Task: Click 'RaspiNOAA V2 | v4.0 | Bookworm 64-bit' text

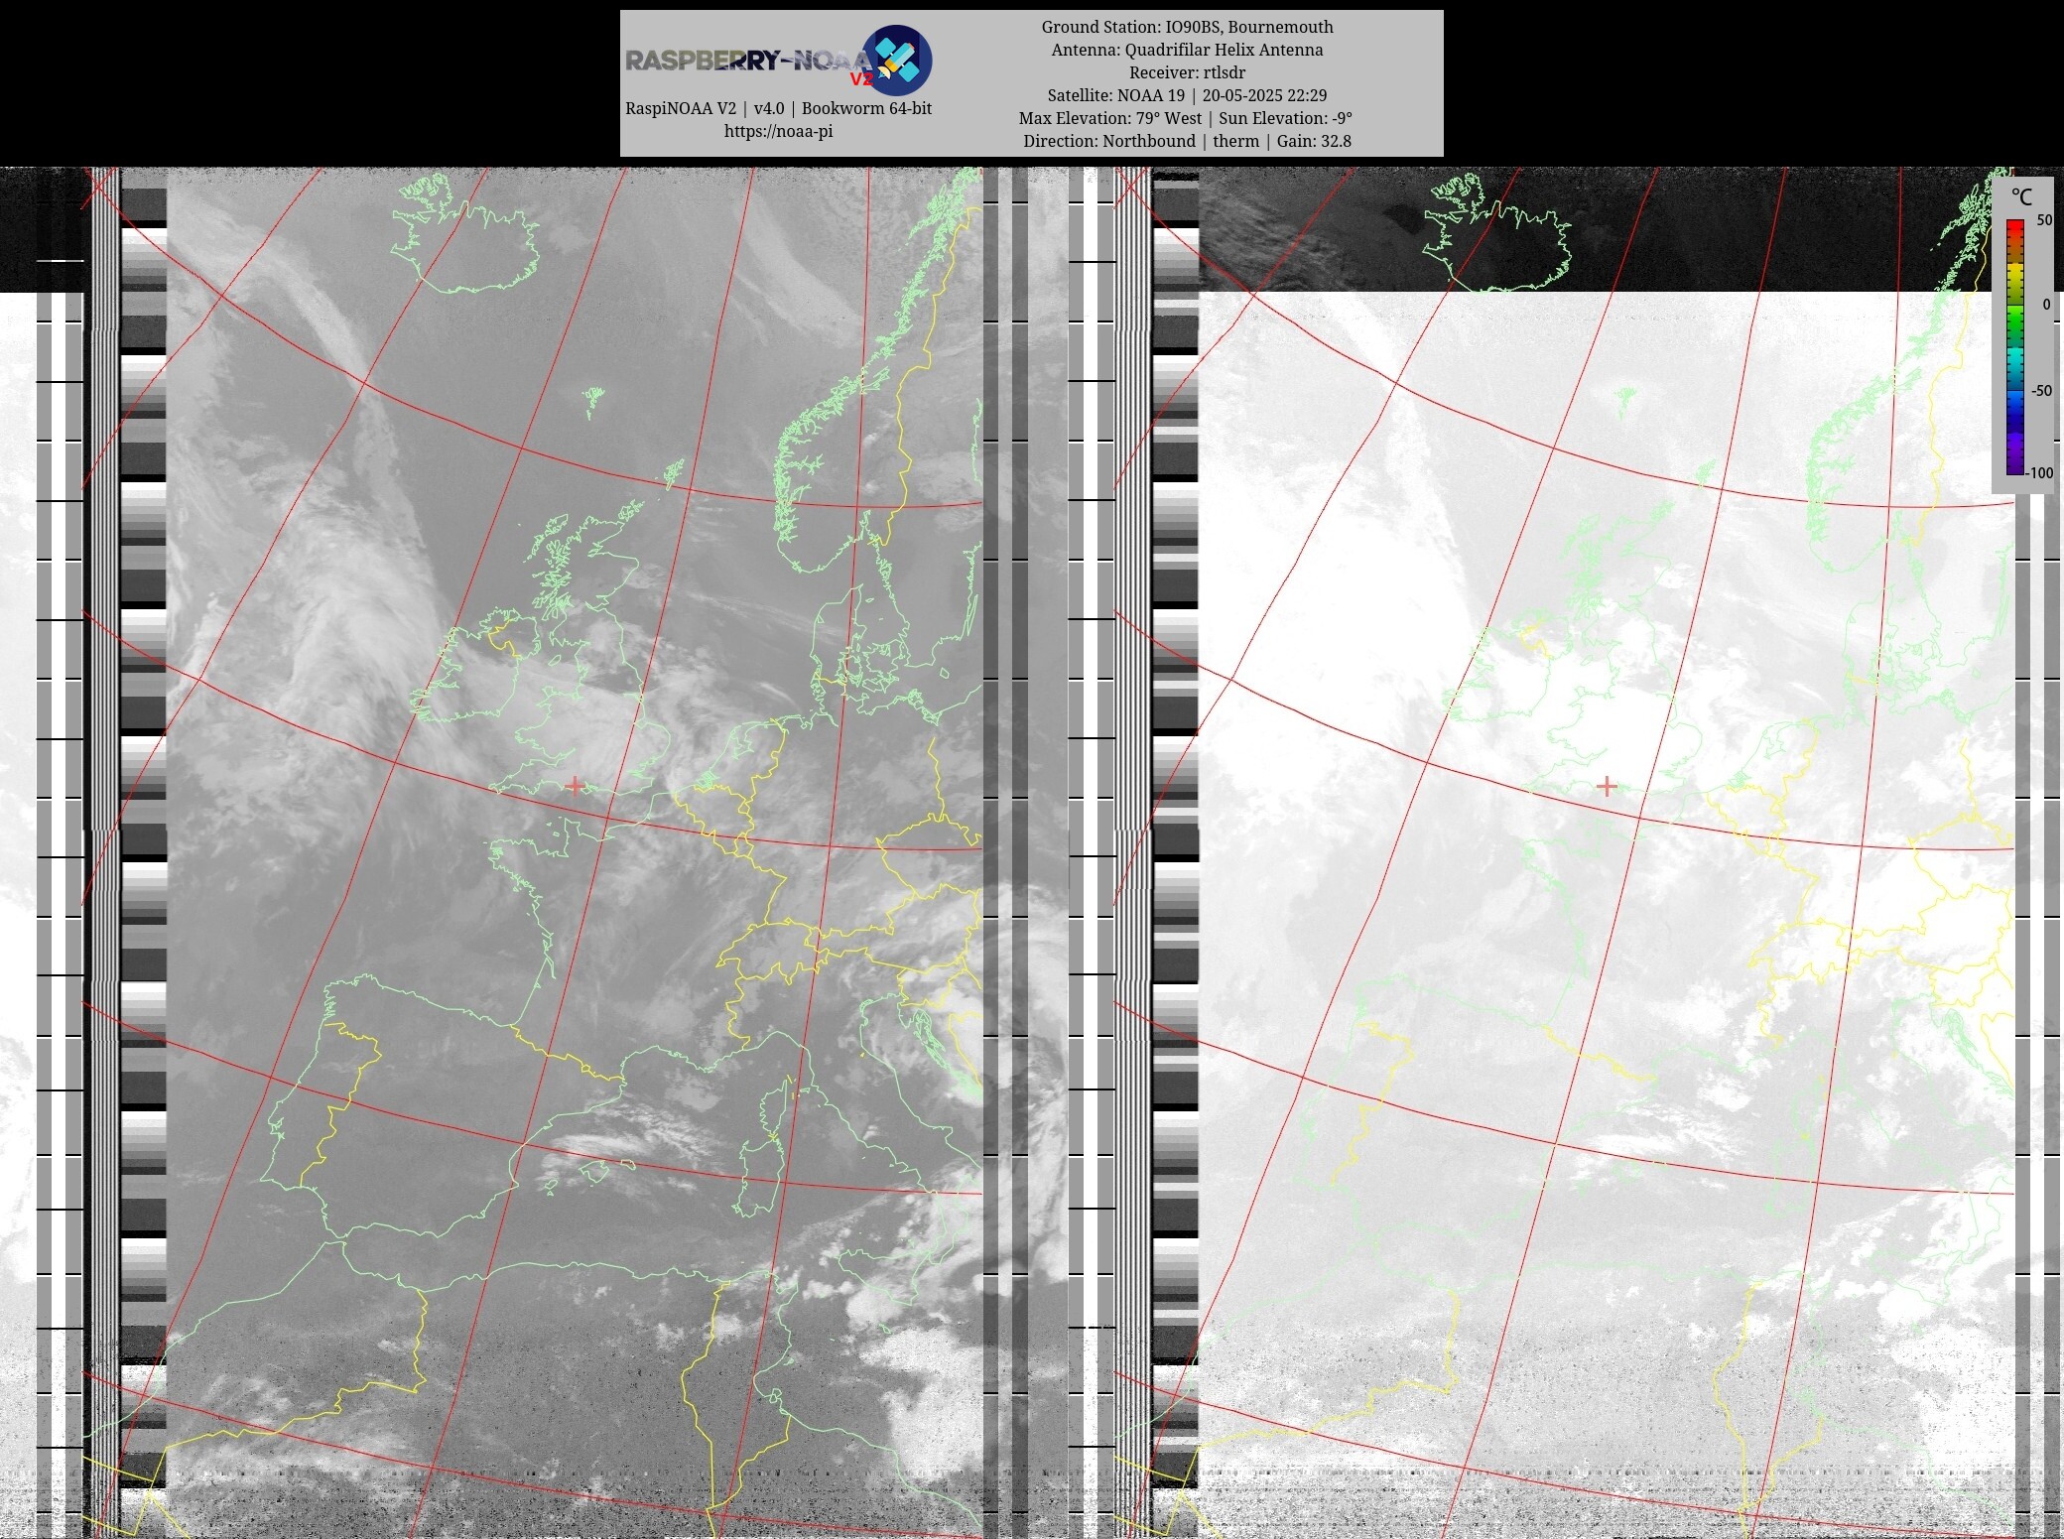Action: [x=778, y=108]
